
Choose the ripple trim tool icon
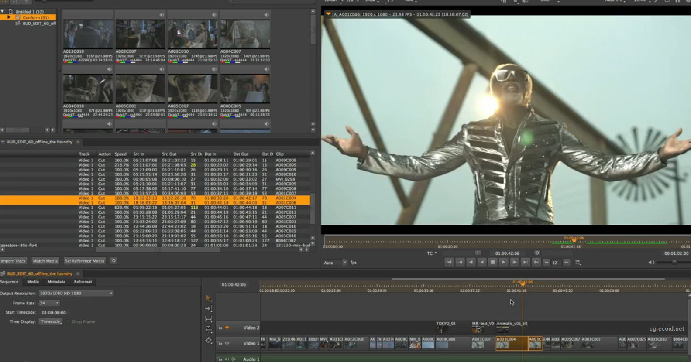(x=208, y=319)
